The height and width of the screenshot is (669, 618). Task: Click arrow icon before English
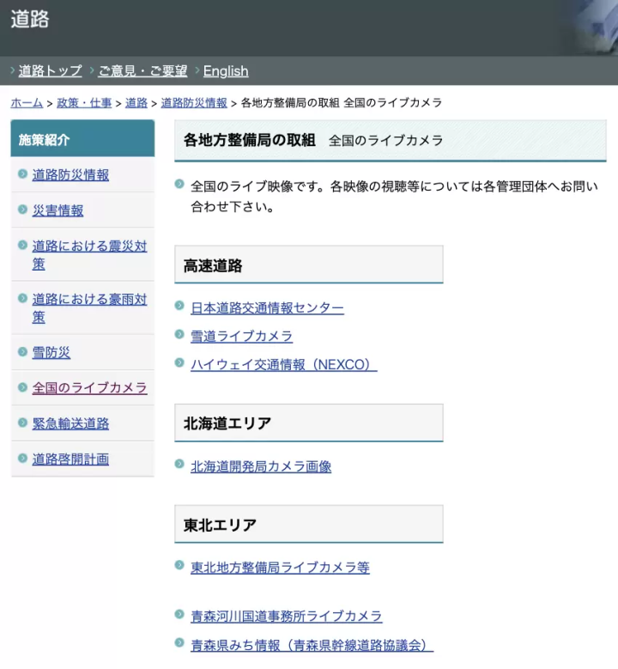197,70
